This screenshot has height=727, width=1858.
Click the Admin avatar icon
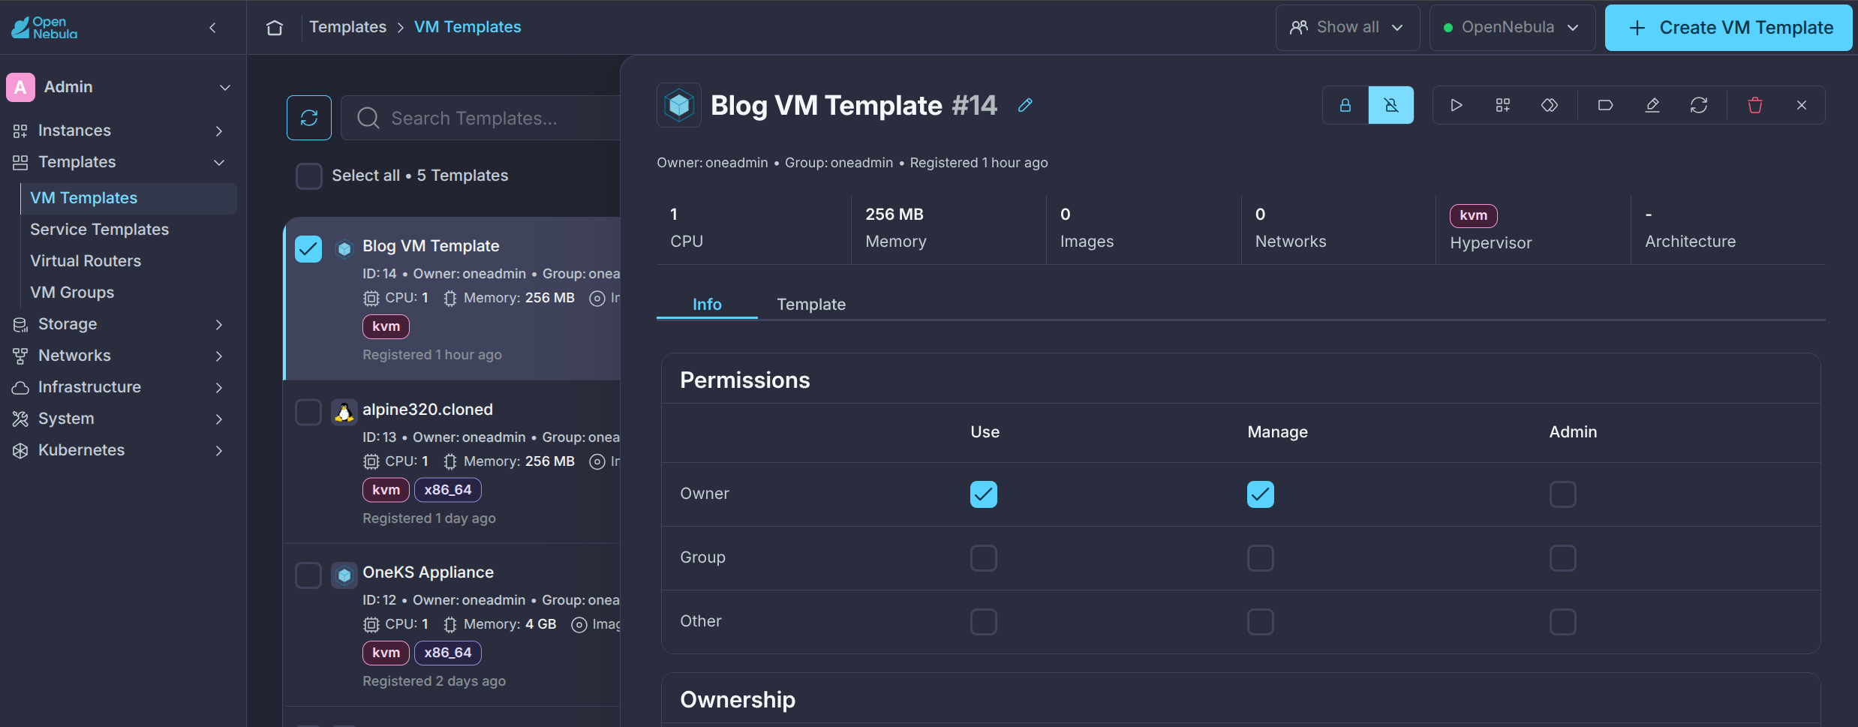(20, 87)
